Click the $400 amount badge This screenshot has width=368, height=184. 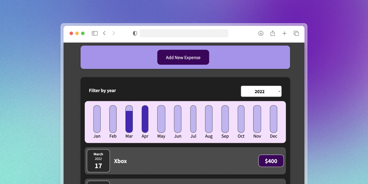(271, 161)
